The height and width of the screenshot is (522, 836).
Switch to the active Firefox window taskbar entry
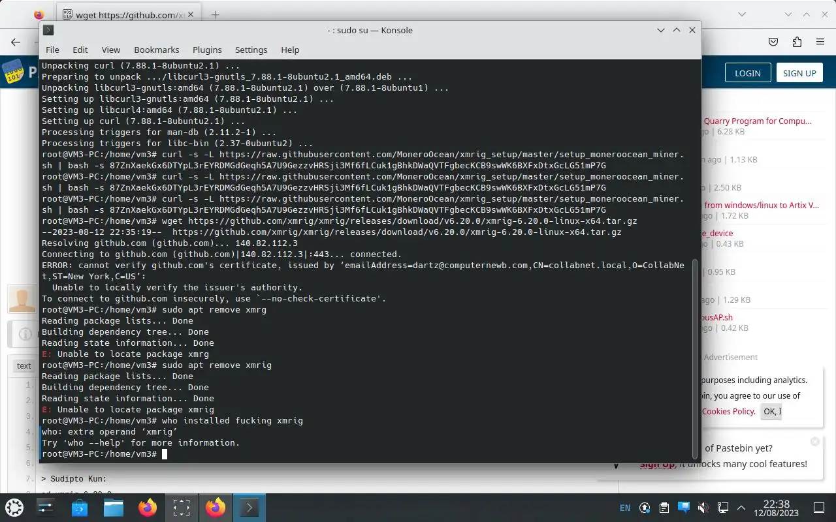click(x=216, y=507)
